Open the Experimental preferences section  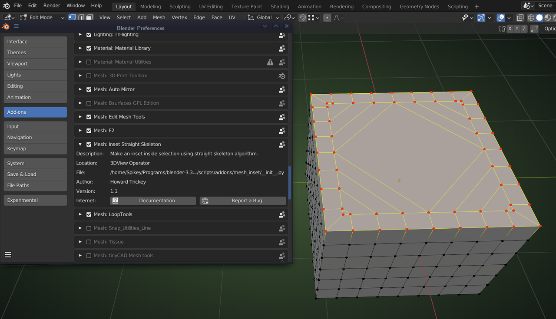pos(36,200)
